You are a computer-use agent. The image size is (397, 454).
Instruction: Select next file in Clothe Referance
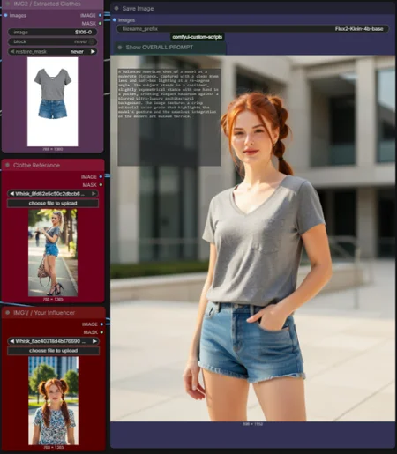94,194
